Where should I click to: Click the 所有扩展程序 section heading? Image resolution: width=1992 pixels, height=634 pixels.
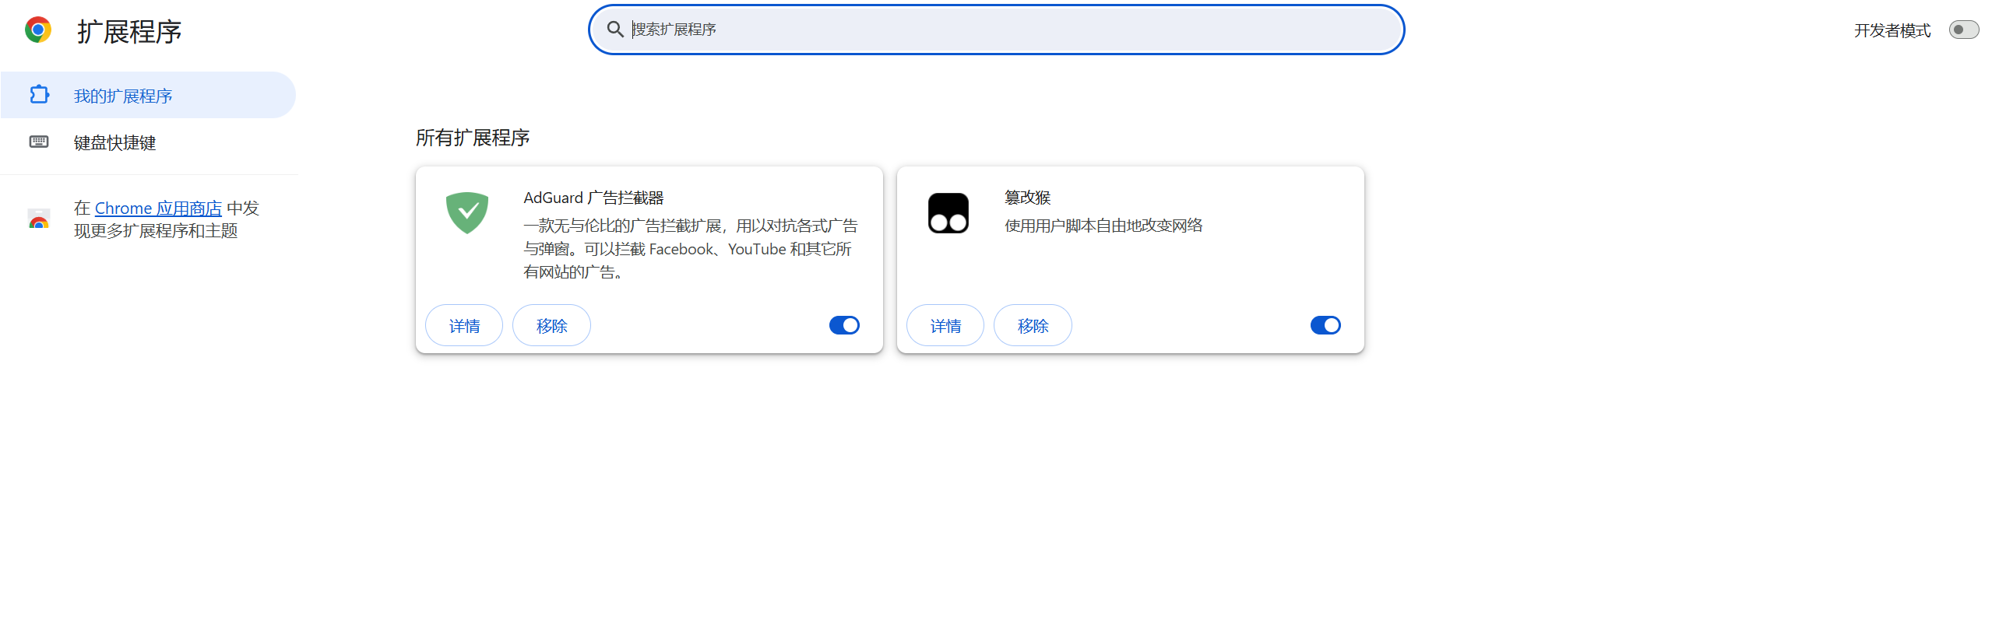click(472, 138)
